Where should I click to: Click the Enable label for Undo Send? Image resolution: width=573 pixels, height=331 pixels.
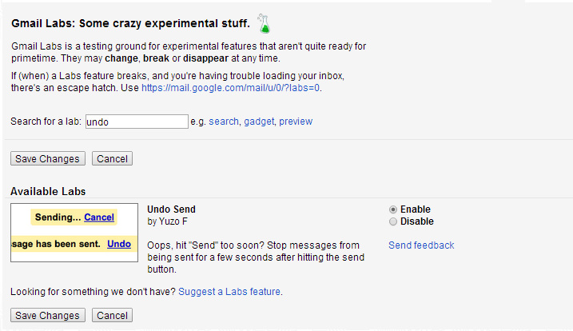point(416,209)
